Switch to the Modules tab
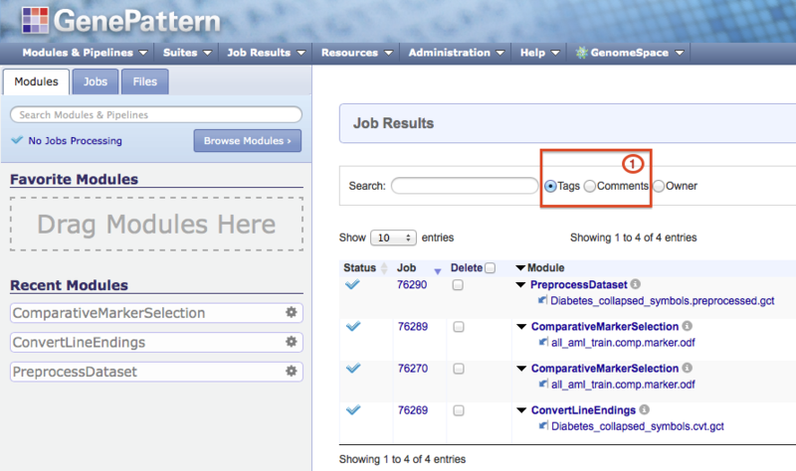Screen dimensions: 796x471 [x=36, y=81]
